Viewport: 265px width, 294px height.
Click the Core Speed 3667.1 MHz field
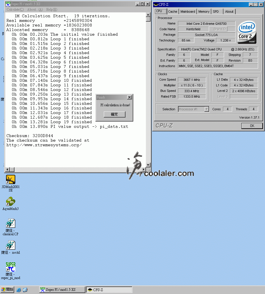click(192, 80)
